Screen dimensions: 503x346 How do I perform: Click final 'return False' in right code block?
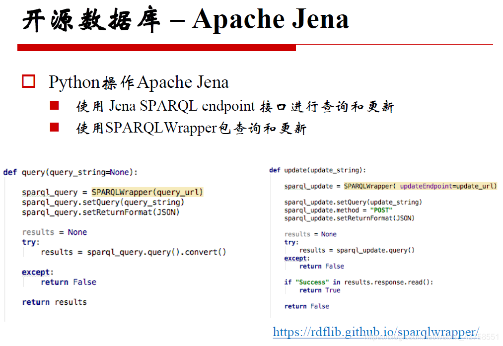tap(307, 306)
